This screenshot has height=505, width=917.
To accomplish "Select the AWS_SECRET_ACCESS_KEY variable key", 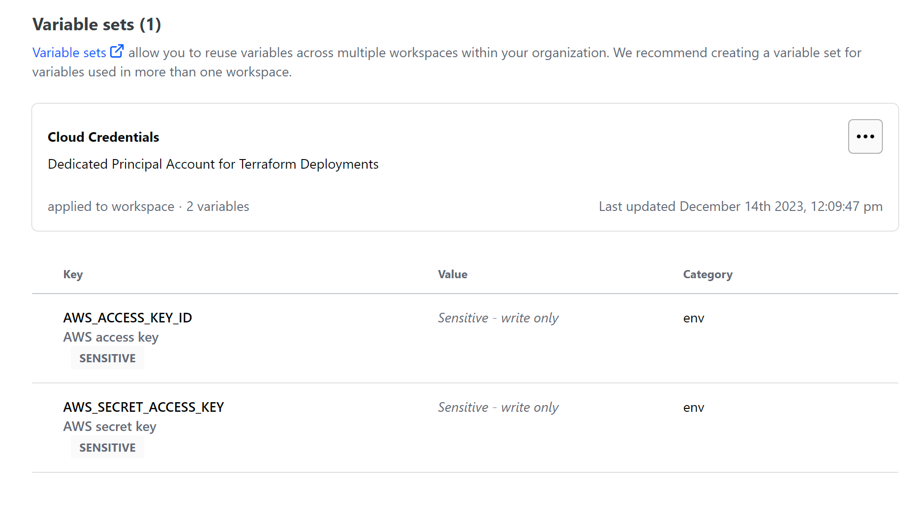I will tap(143, 407).
